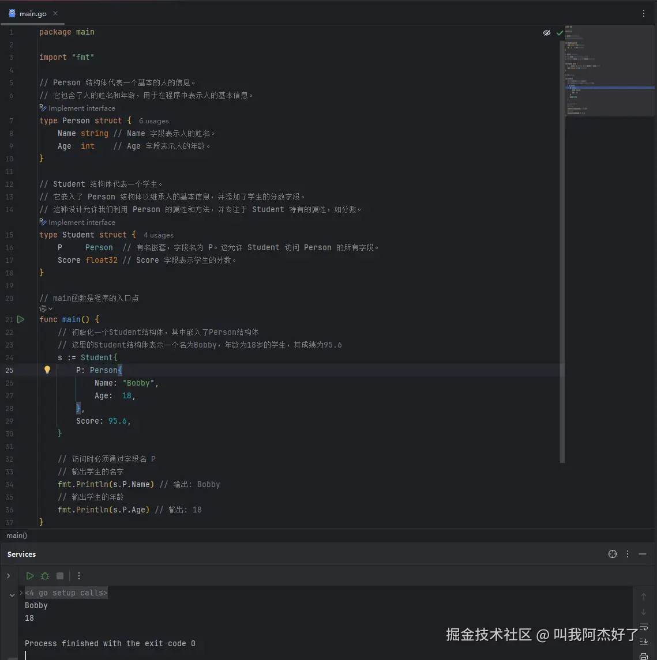This screenshot has height=660, width=657.
Task: Jump up the stack trace arrow
Action: click(644, 597)
